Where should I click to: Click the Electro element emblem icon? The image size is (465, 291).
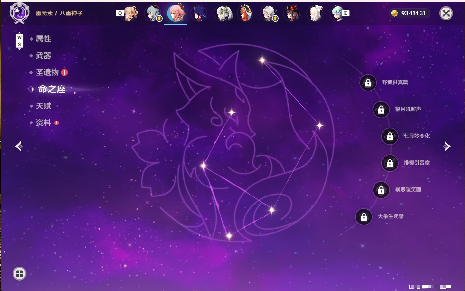click(19, 13)
